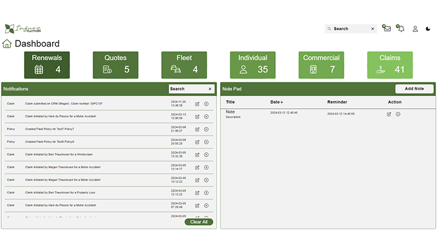
Task: Open the Claims tile
Action: 390,65
